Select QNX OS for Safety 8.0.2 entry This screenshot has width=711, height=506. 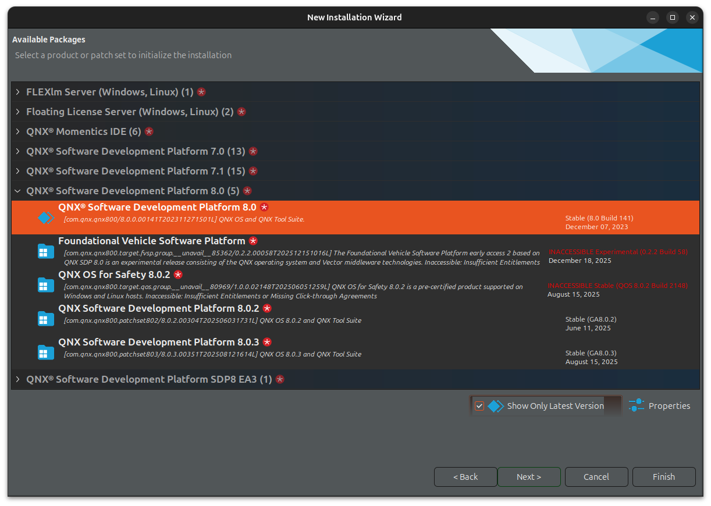pos(114,275)
